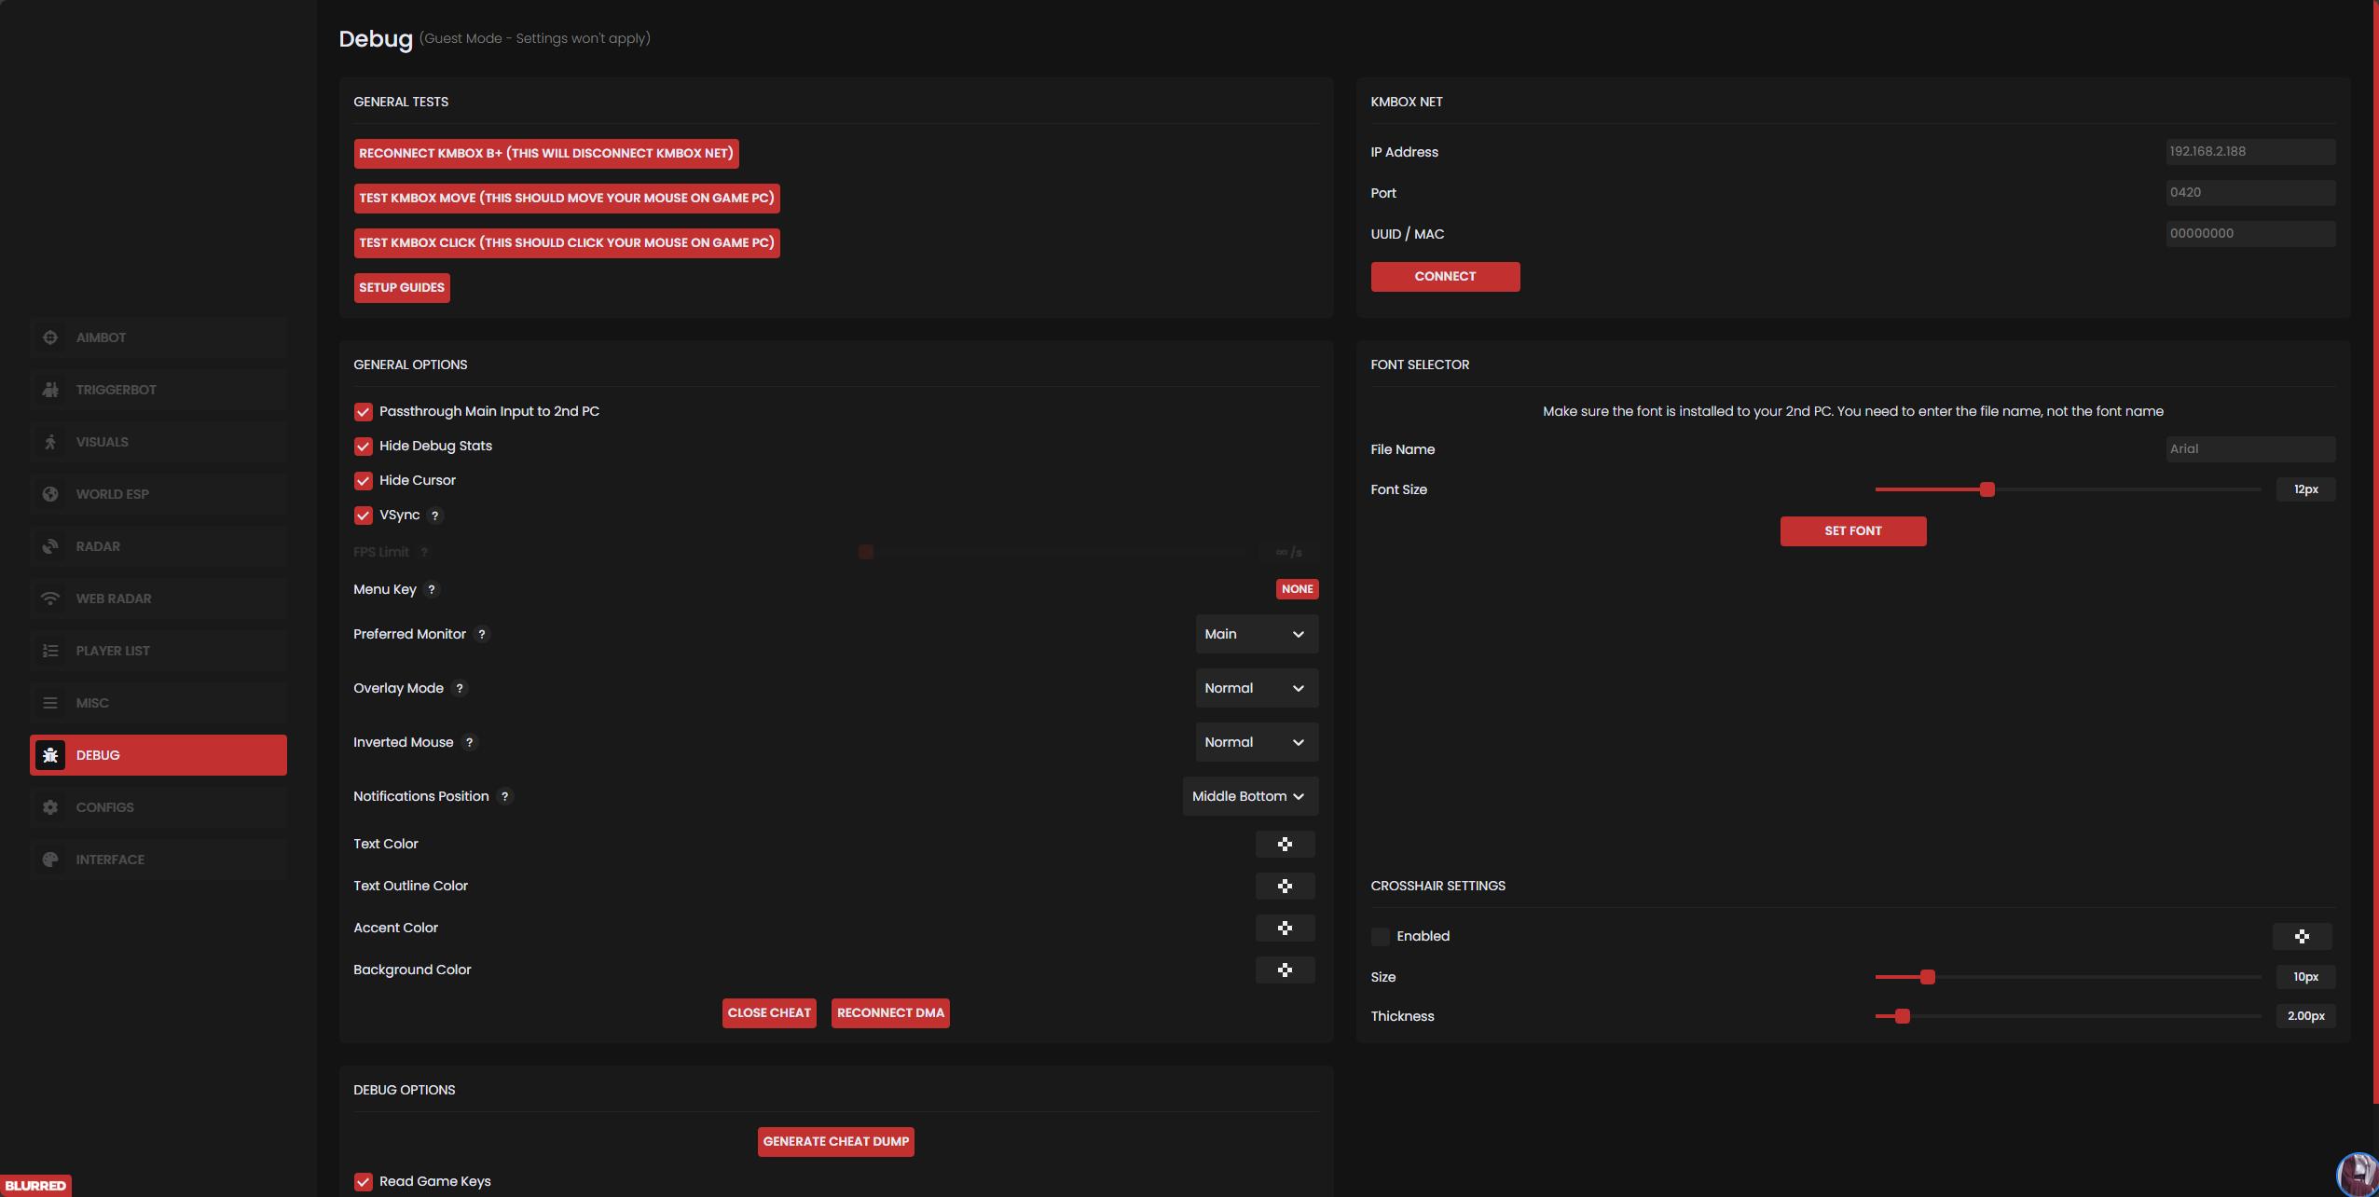Click the Aimbot crosshair sidebar icon
Image resolution: width=2379 pixels, height=1197 pixels.
pos(50,337)
